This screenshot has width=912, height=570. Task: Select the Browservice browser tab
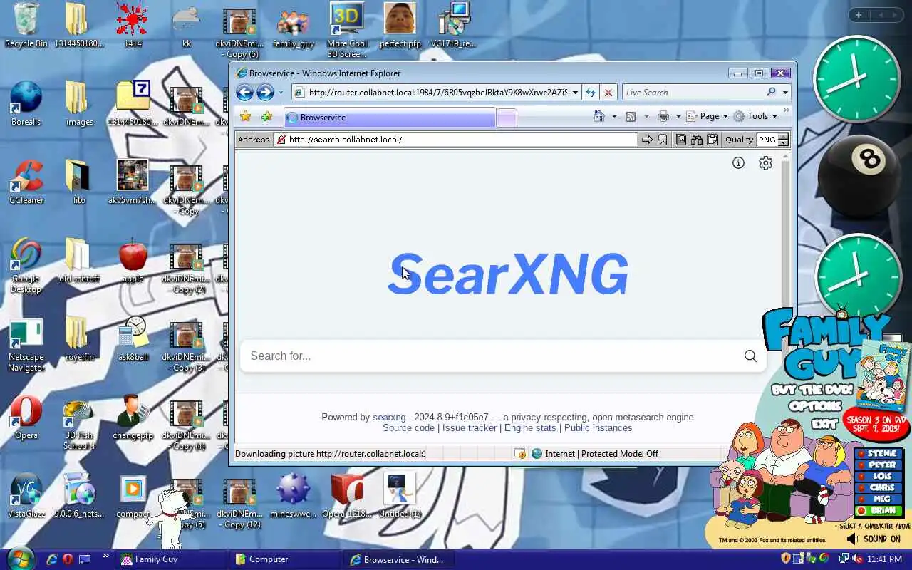(389, 118)
